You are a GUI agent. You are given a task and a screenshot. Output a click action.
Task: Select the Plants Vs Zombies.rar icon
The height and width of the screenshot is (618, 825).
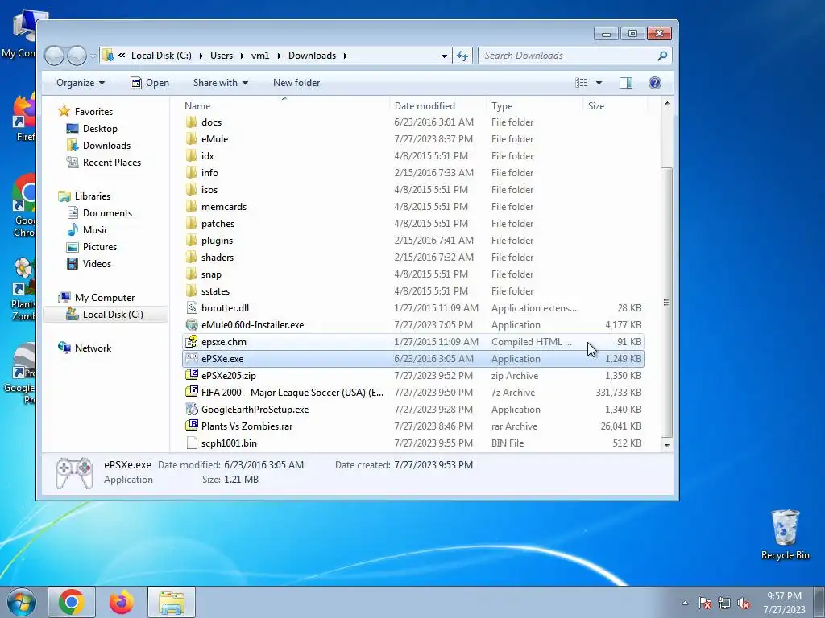[192, 426]
